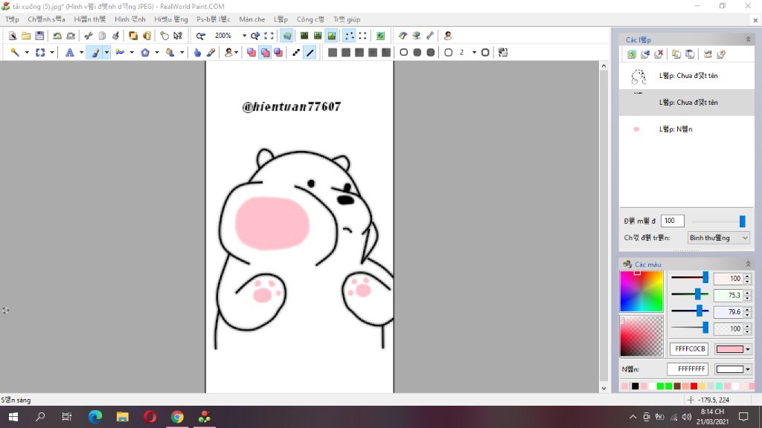The width and height of the screenshot is (762, 428).
Task: Toggle the four-stars sparkle option icon
Action: pyautogui.click(x=349, y=36)
